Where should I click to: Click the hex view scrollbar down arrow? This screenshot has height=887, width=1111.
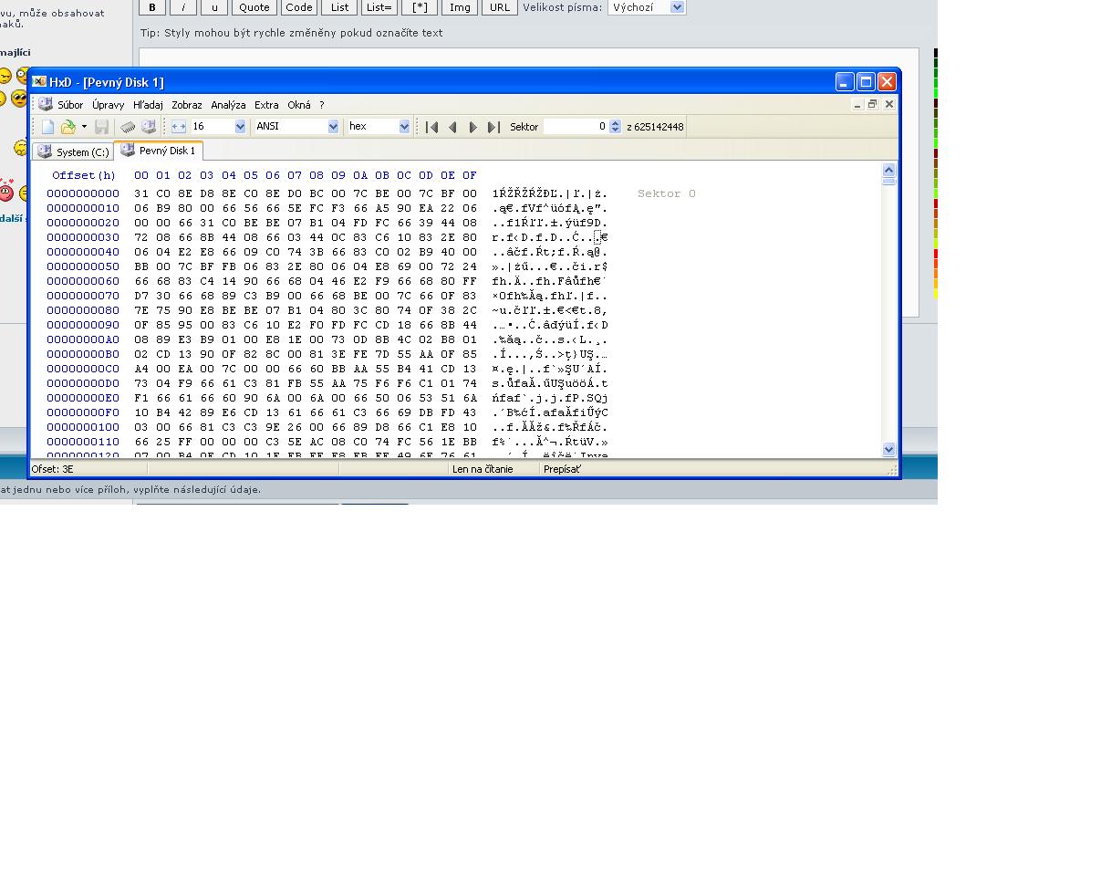coord(889,449)
